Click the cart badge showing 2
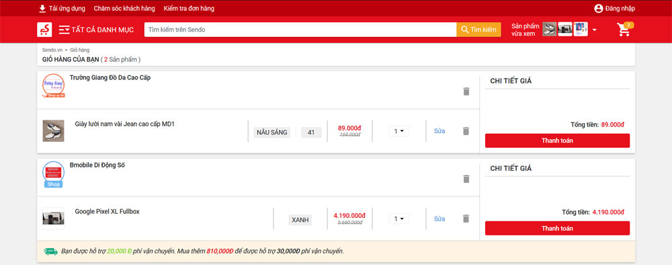672x265 pixels. tap(629, 26)
